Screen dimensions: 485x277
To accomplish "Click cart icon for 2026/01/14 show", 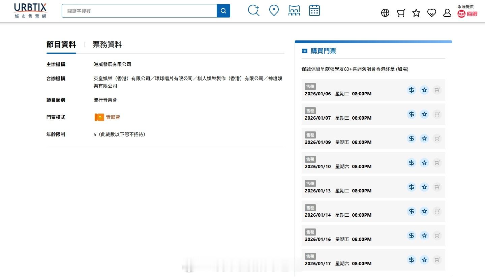I will (x=437, y=211).
